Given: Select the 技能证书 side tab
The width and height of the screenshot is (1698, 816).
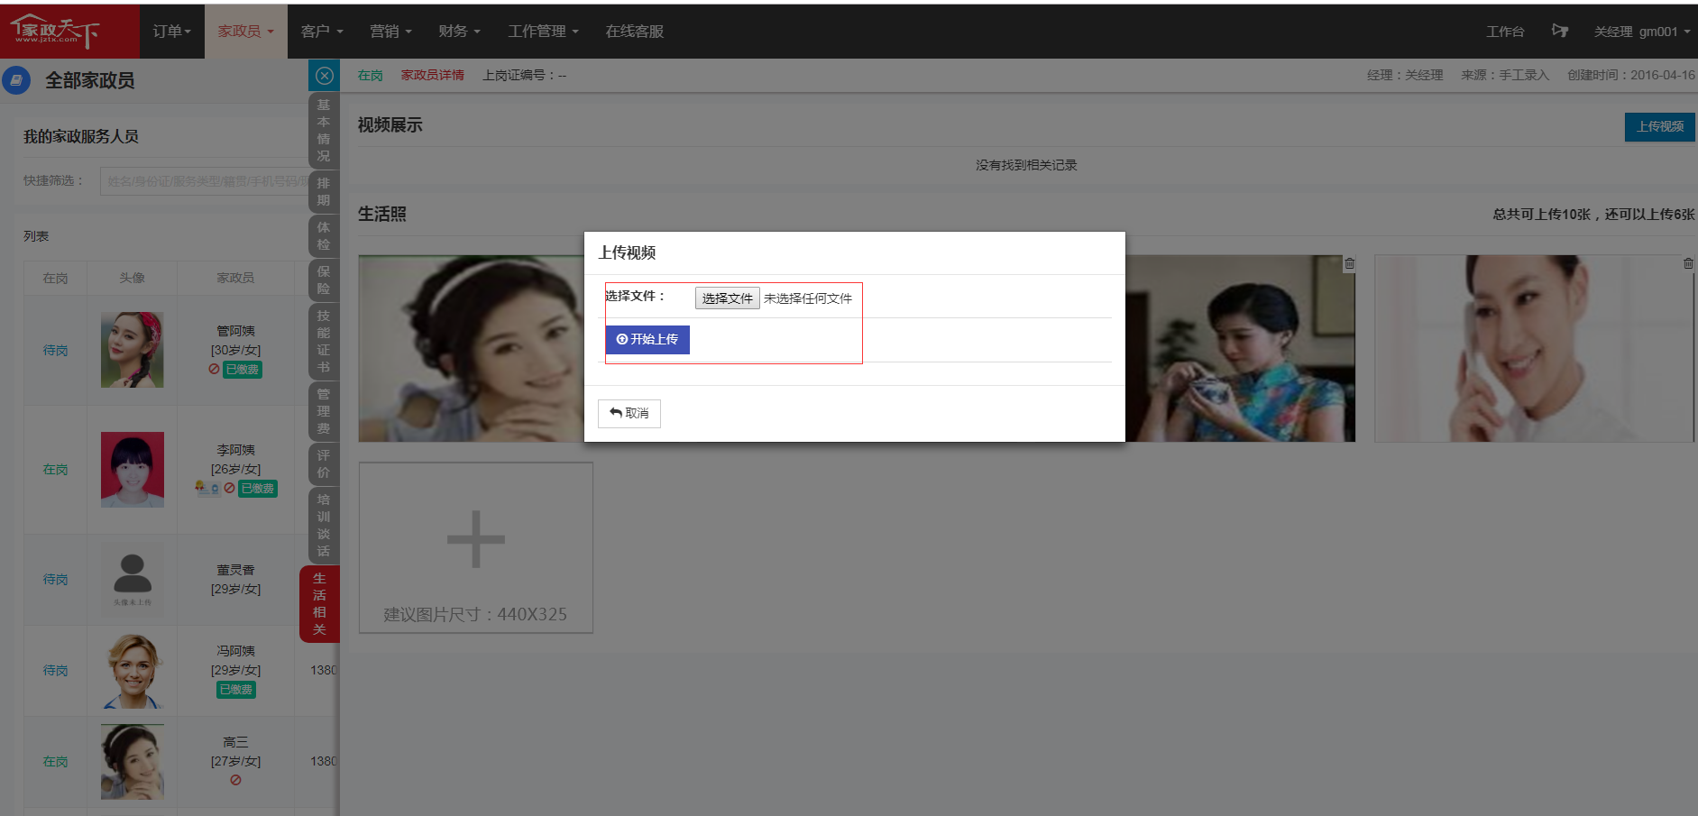Looking at the screenshot, I should click(x=324, y=341).
